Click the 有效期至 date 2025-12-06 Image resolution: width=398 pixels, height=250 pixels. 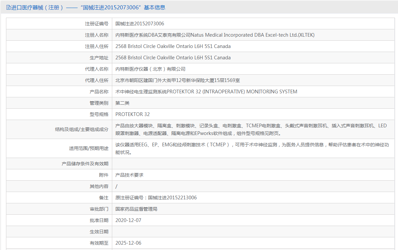(x=128, y=243)
